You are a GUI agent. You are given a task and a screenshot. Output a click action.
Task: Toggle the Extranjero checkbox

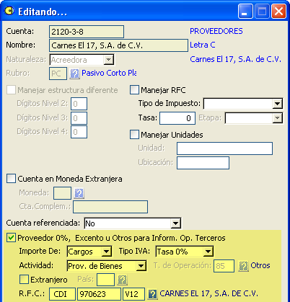point(24,280)
